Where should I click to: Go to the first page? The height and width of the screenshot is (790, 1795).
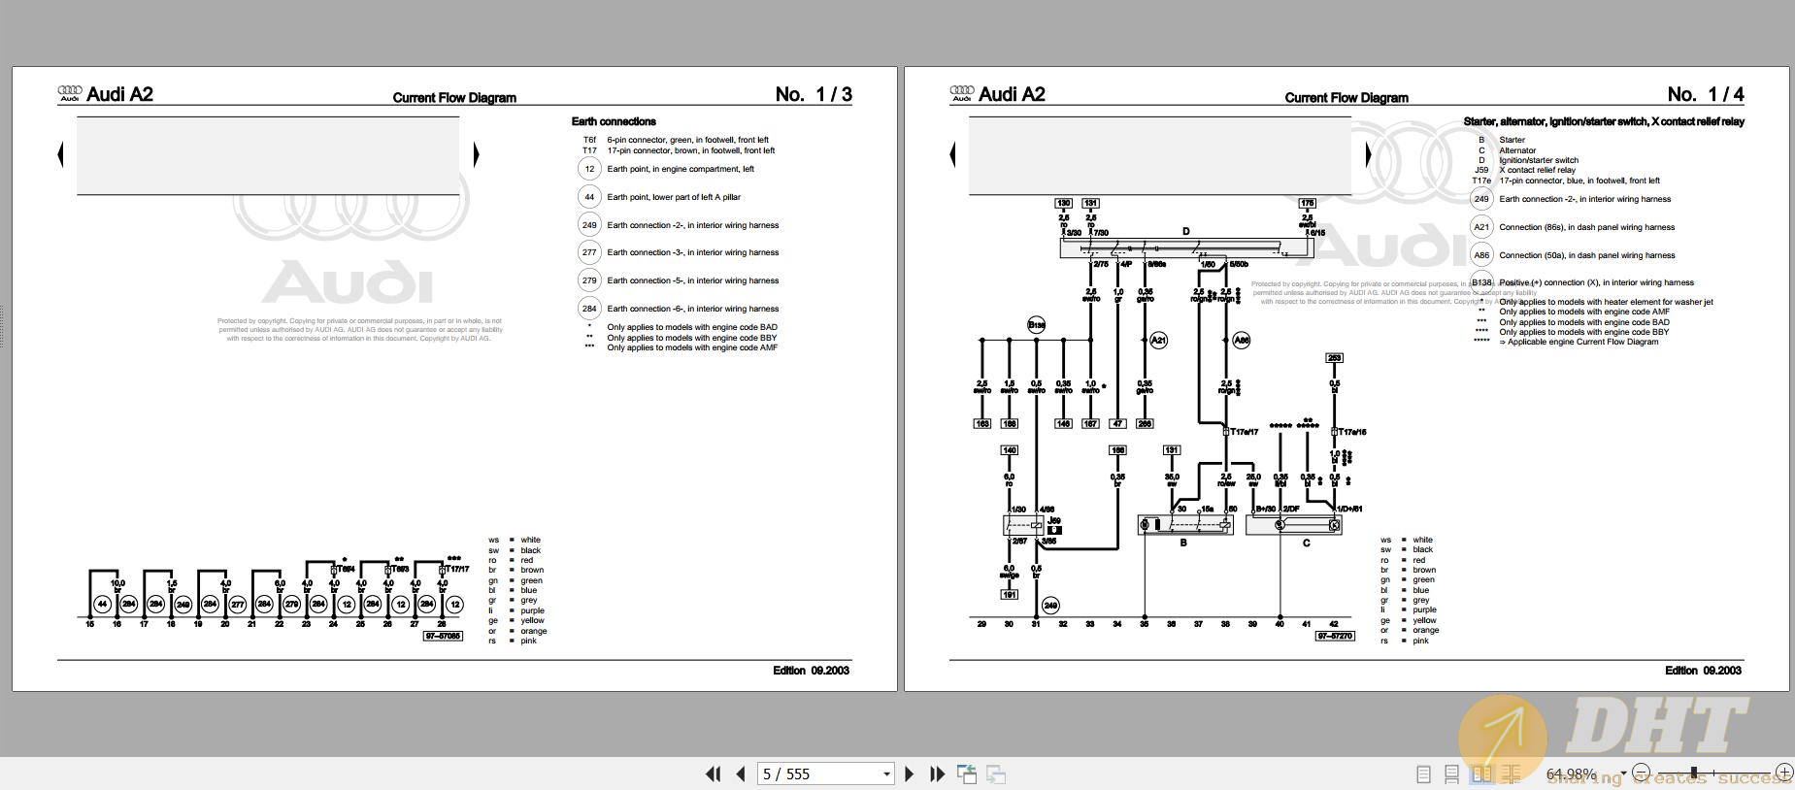pyautogui.click(x=713, y=774)
